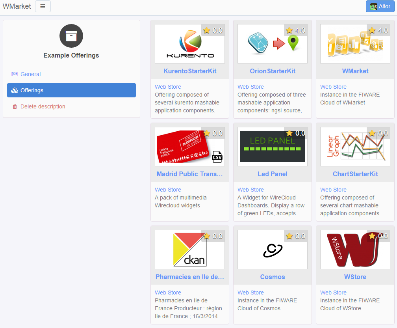The image size is (397, 328).
Task: Open the WStore offering title
Action: tap(355, 277)
